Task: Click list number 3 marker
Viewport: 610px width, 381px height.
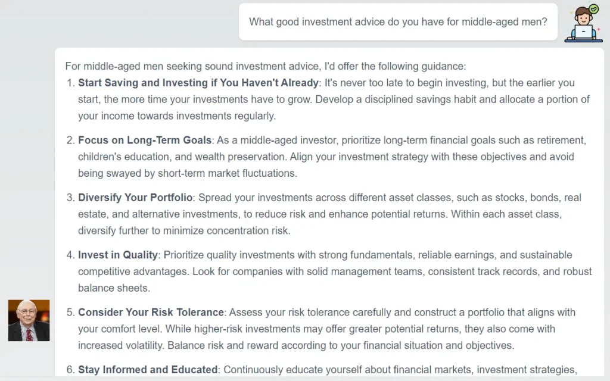Action: [70, 198]
